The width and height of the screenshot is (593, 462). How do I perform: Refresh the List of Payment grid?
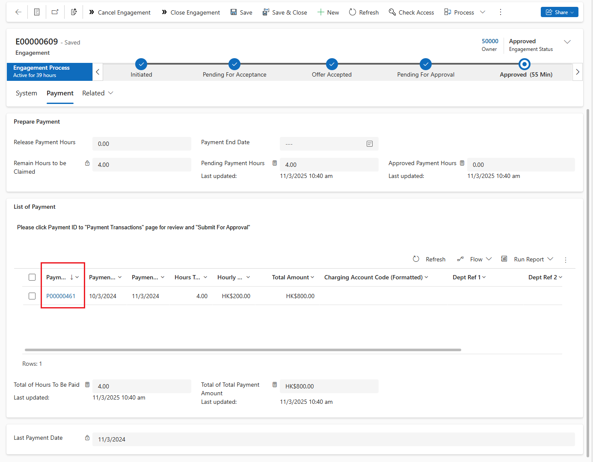tap(429, 259)
